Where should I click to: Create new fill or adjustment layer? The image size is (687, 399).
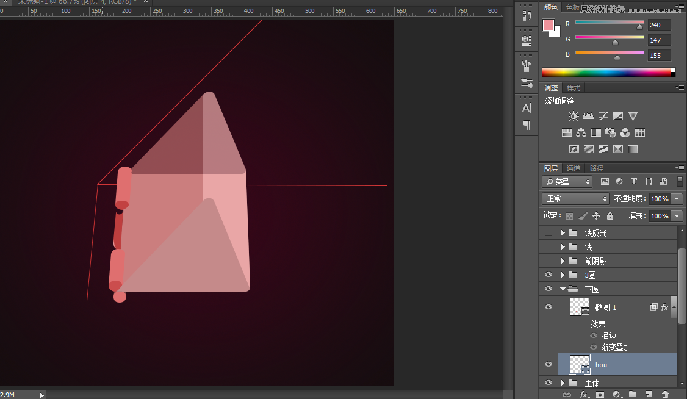click(616, 395)
